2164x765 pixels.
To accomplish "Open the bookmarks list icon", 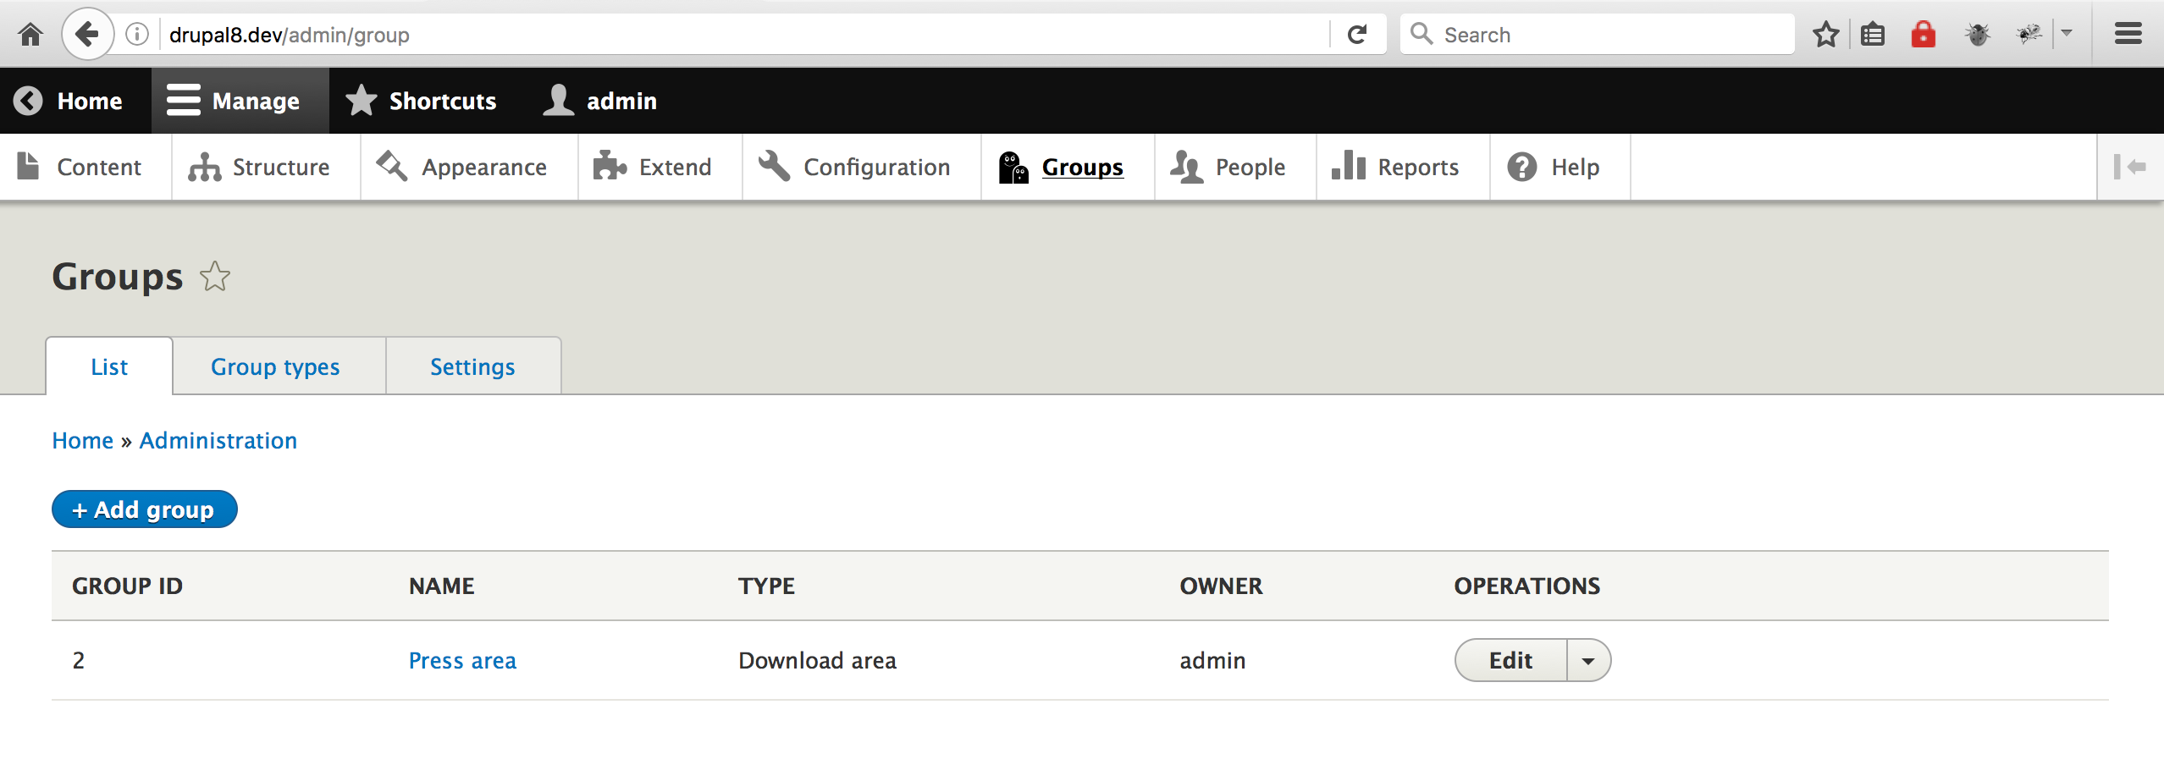I will click(1873, 35).
